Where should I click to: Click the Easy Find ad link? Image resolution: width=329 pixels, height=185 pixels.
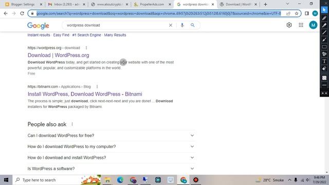tap(61, 35)
